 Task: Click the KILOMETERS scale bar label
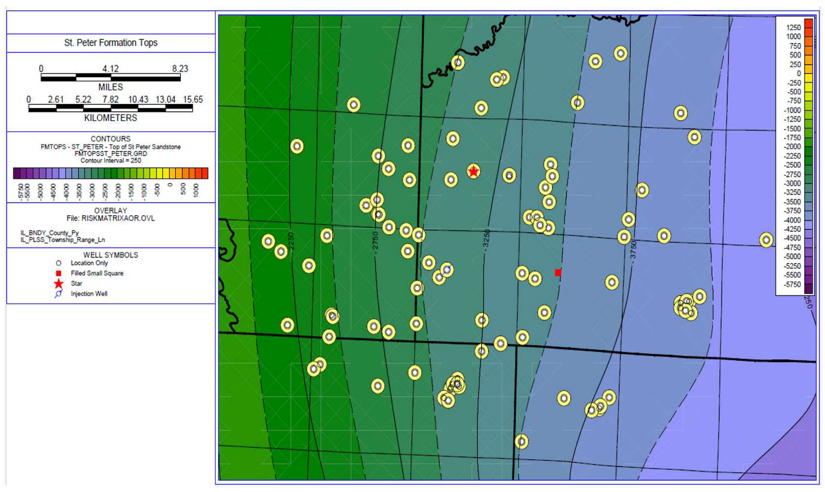pyautogui.click(x=110, y=118)
